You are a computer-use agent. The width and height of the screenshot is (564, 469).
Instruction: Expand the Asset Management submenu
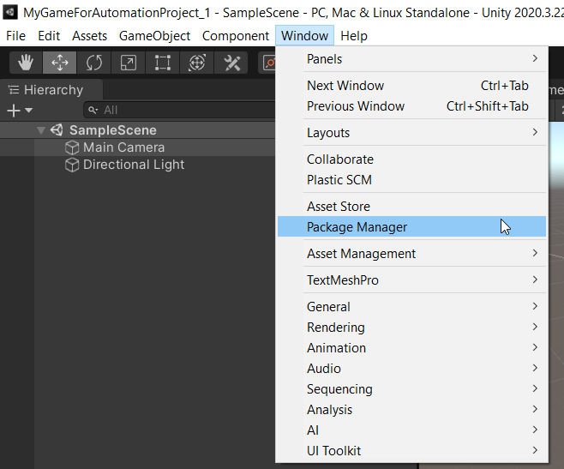click(411, 254)
